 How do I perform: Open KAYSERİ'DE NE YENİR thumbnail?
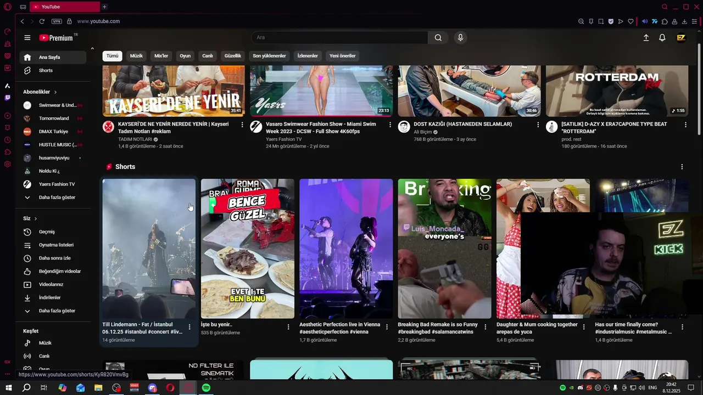(174, 91)
